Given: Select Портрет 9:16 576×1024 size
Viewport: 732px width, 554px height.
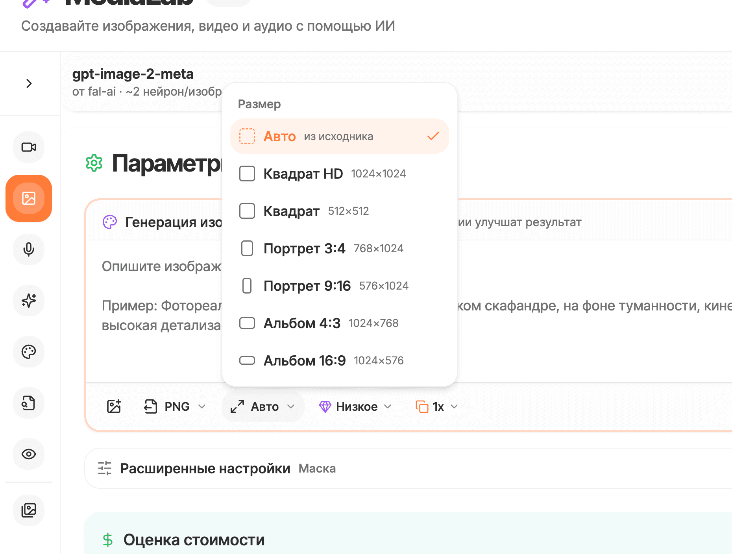Looking at the screenshot, I should 340,286.
